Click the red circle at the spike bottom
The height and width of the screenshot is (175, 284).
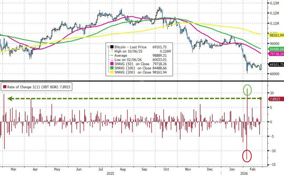point(247,156)
